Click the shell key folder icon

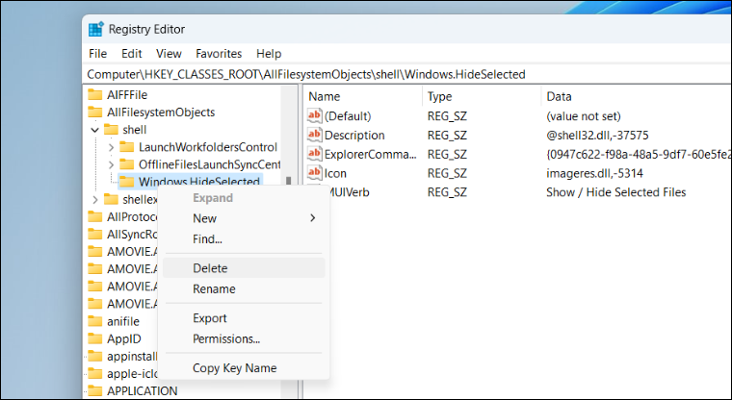[x=111, y=129]
